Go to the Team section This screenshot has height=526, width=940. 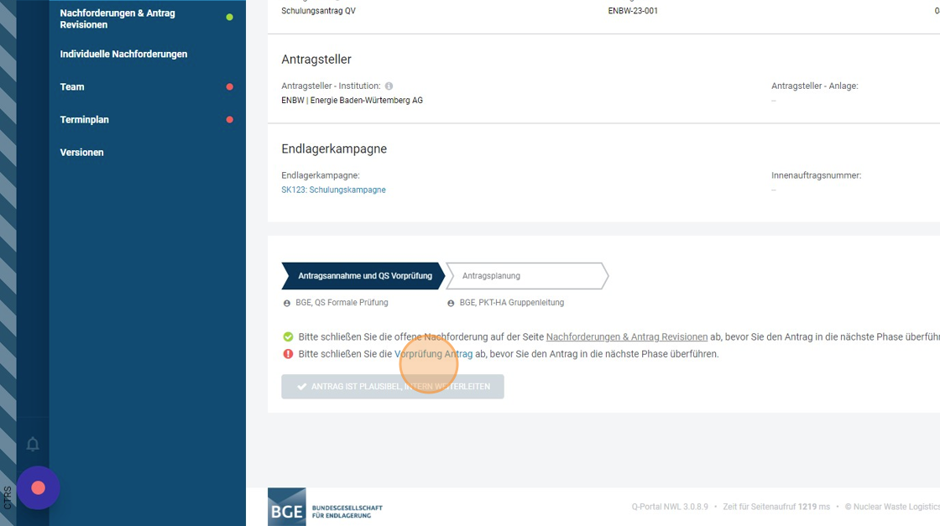point(72,87)
